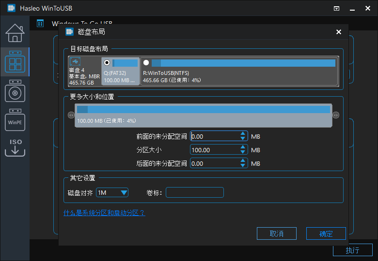The height and width of the screenshot is (261, 378).
Task: Select the Windows To Go USB sidebar icon
Action: click(x=15, y=61)
